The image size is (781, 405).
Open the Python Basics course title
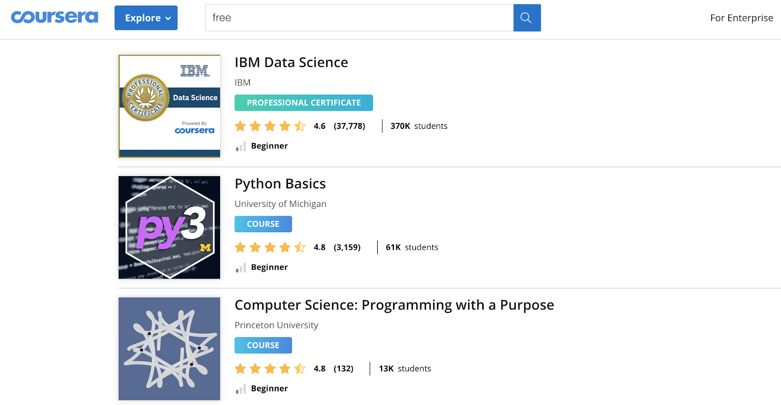tap(280, 184)
